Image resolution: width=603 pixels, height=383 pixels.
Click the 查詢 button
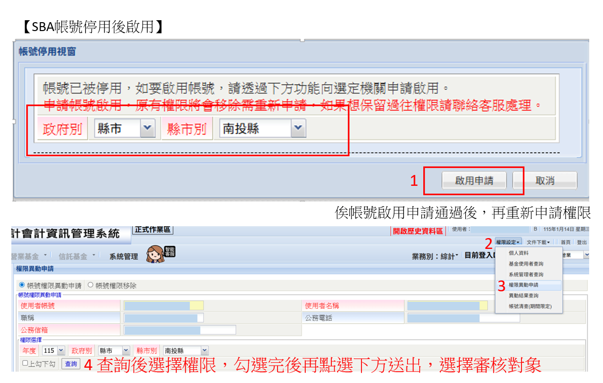pyautogui.click(x=71, y=364)
